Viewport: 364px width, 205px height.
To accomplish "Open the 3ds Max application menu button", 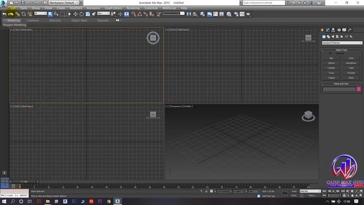I will pyautogui.click(x=3, y=3).
